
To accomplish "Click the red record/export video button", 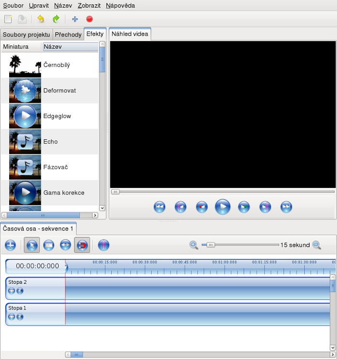I will [x=89, y=19].
